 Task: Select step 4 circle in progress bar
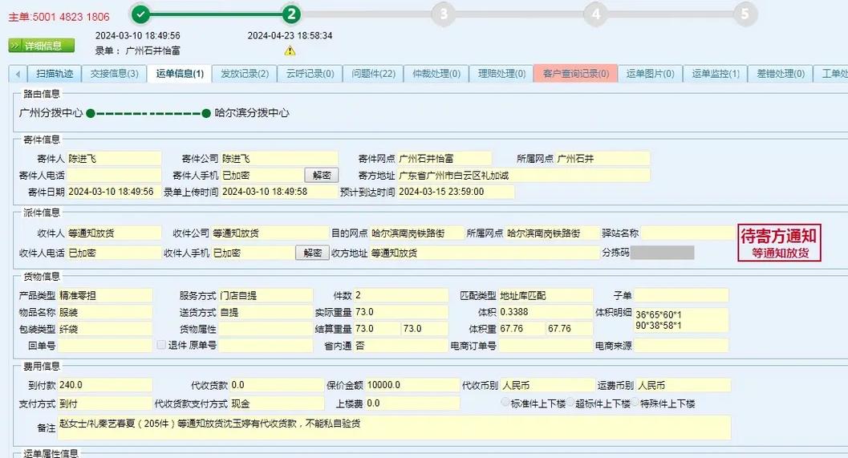(x=594, y=14)
